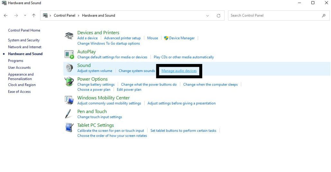Open the Devices and Printers icon

pos(69,36)
